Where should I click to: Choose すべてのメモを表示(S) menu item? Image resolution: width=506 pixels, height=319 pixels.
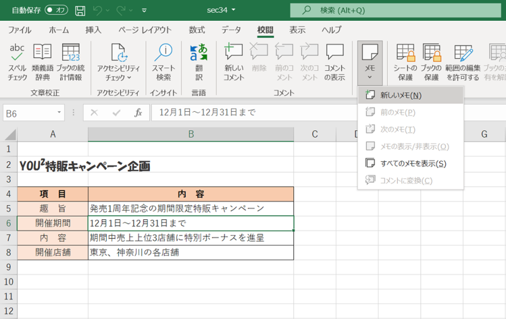[410, 164]
